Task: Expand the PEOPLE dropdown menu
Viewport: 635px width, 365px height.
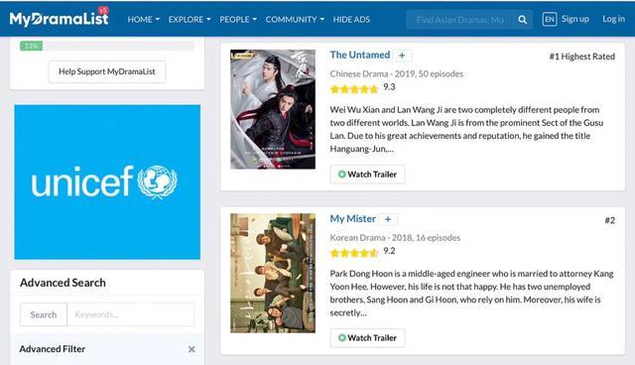Action: tap(238, 20)
